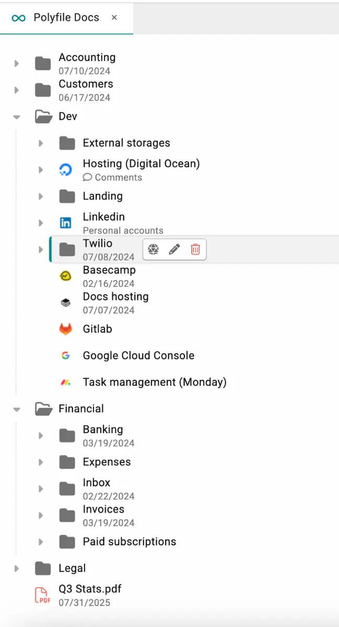
Task: Collapse the Financial folder arrow
Action: 17,409
